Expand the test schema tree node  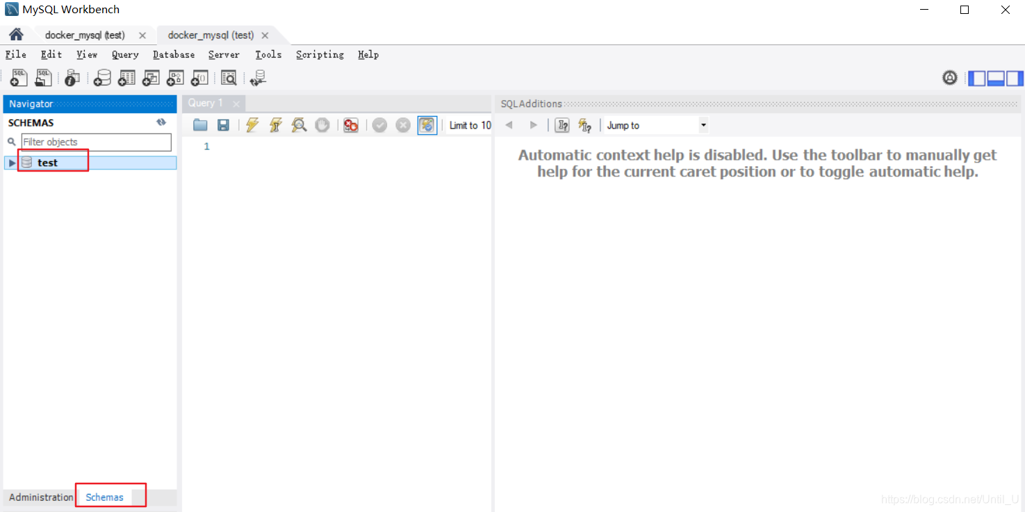tap(12, 163)
